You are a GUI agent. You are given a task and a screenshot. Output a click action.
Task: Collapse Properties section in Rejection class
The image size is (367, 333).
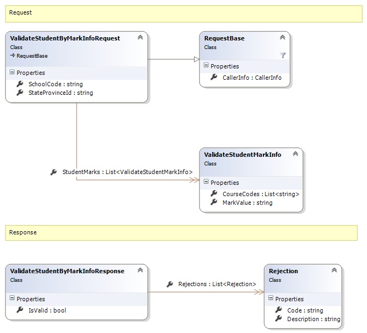point(271,299)
